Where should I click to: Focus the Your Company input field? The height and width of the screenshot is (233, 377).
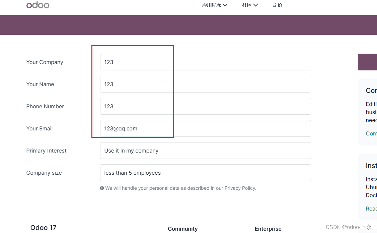coord(206,62)
